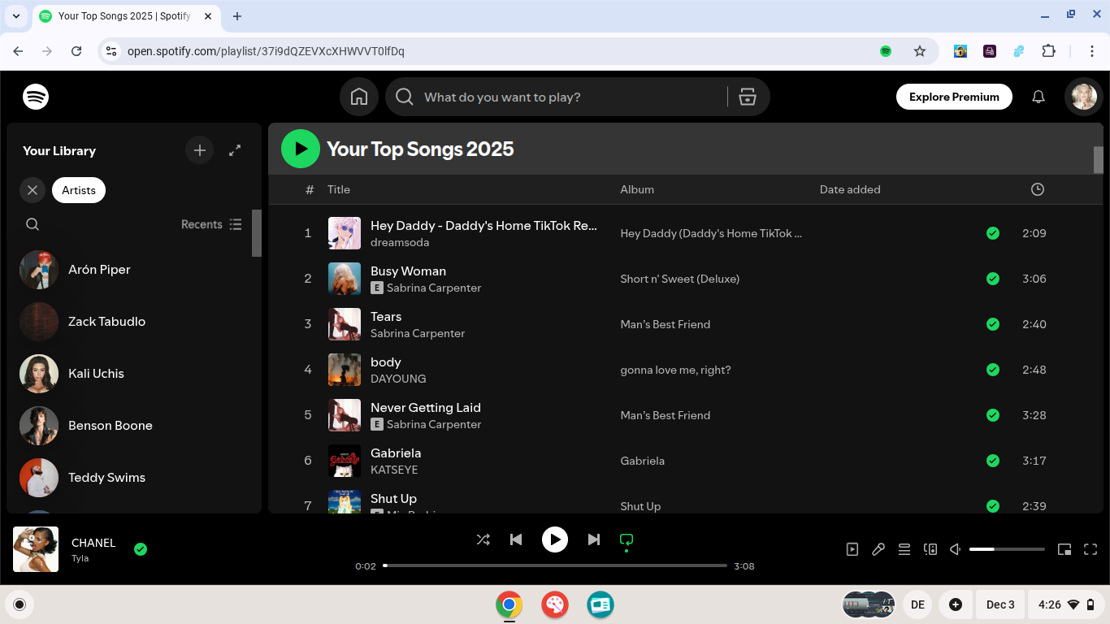Screen dimensions: 1110x624
Task: Bookmark the page with the star icon
Action: 920,51
